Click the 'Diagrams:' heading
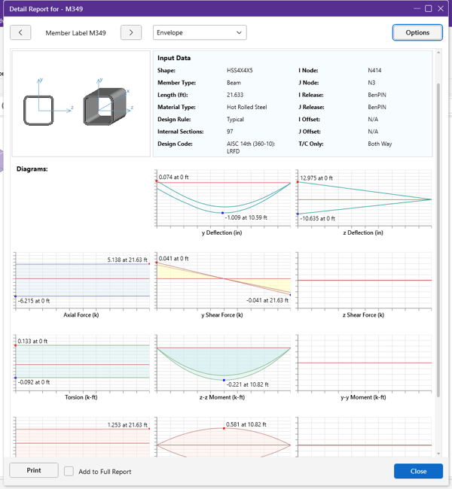 point(32,169)
